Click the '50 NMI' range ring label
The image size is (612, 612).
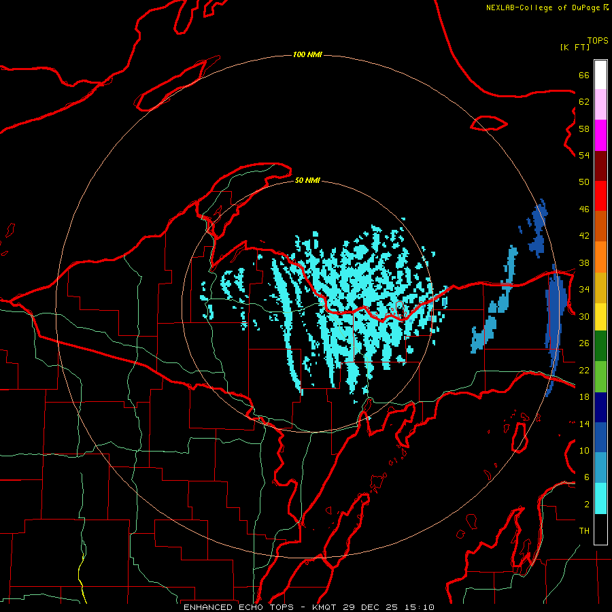(307, 180)
